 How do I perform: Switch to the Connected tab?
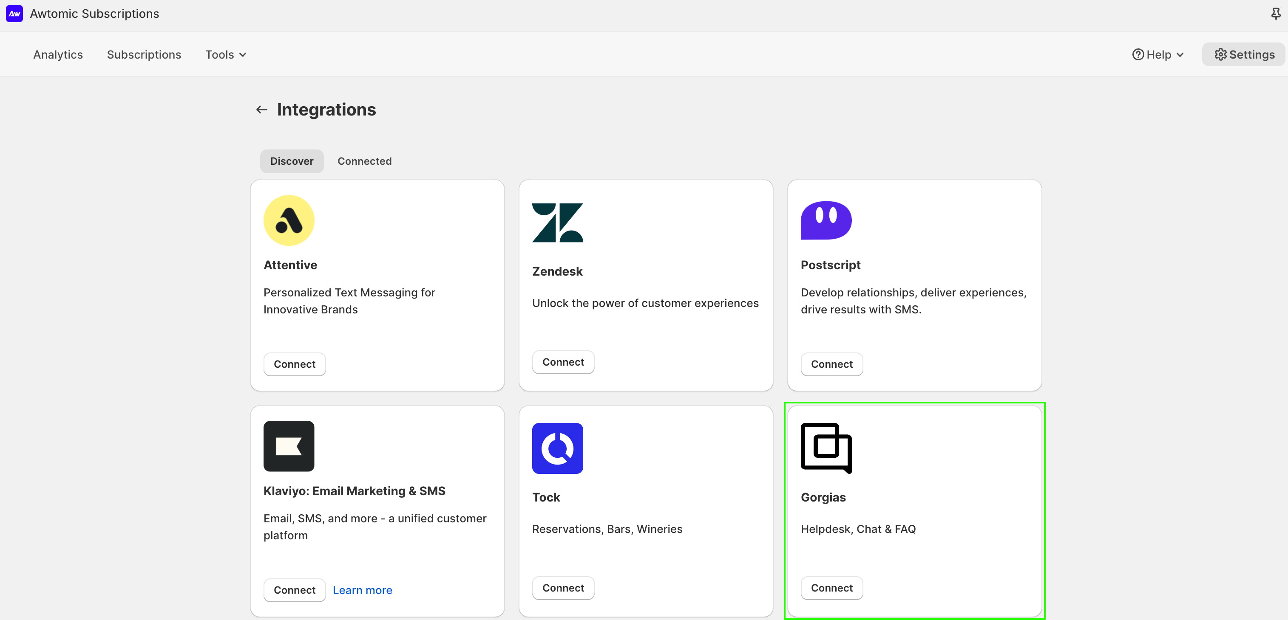click(364, 161)
